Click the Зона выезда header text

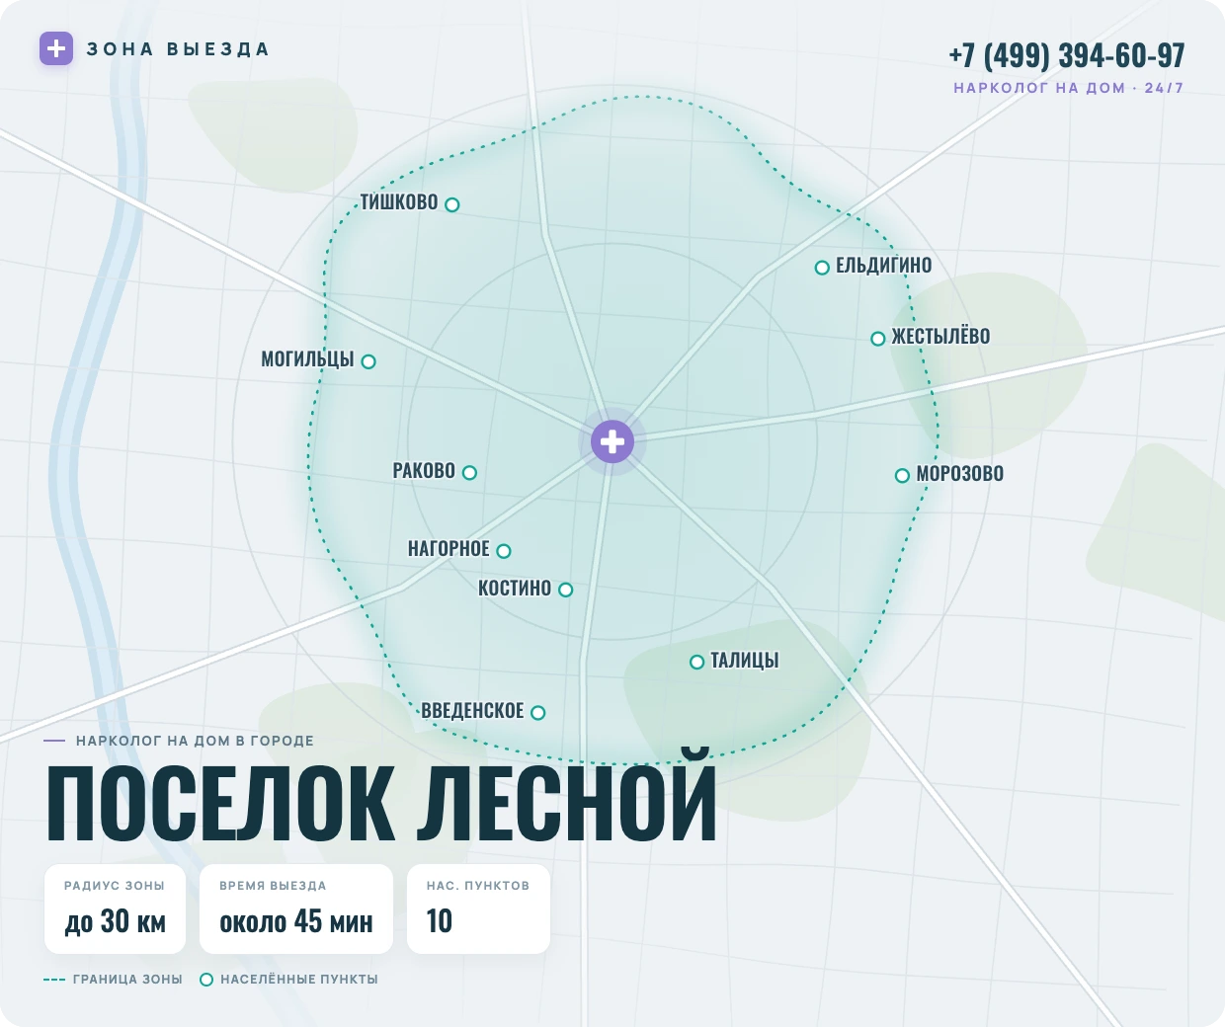pyautogui.click(x=178, y=49)
